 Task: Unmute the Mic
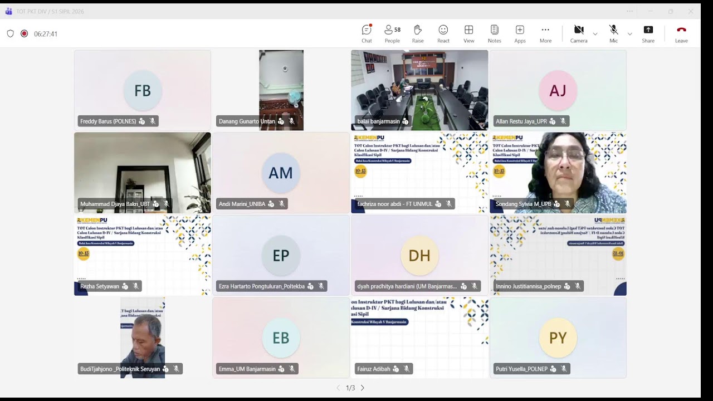coord(613,33)
